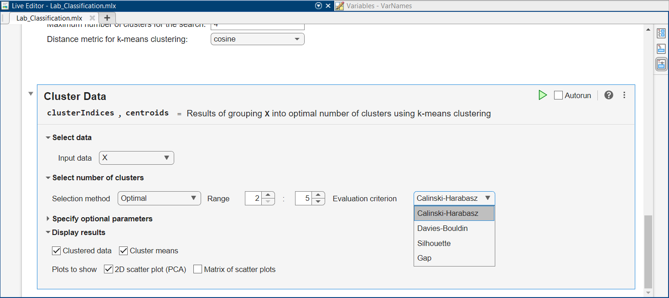
Task: Switch to output inline view
Action: [661, 49]
